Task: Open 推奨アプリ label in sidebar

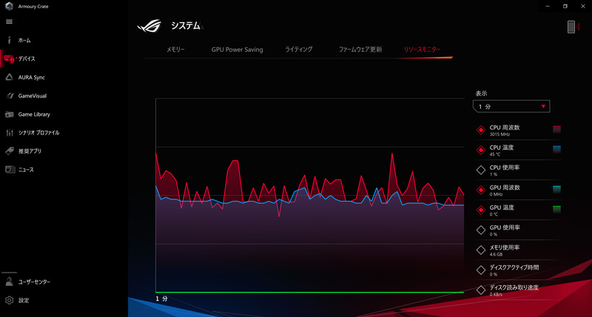Action: click(x=30, y=151)
